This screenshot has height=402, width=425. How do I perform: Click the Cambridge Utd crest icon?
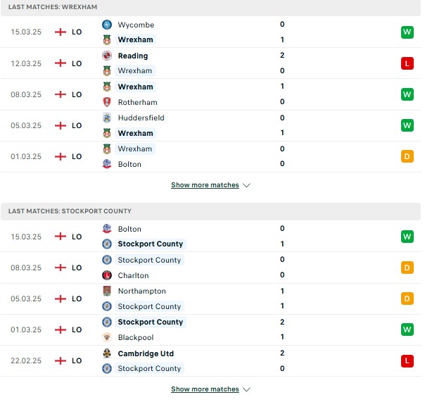coord(107,353)
